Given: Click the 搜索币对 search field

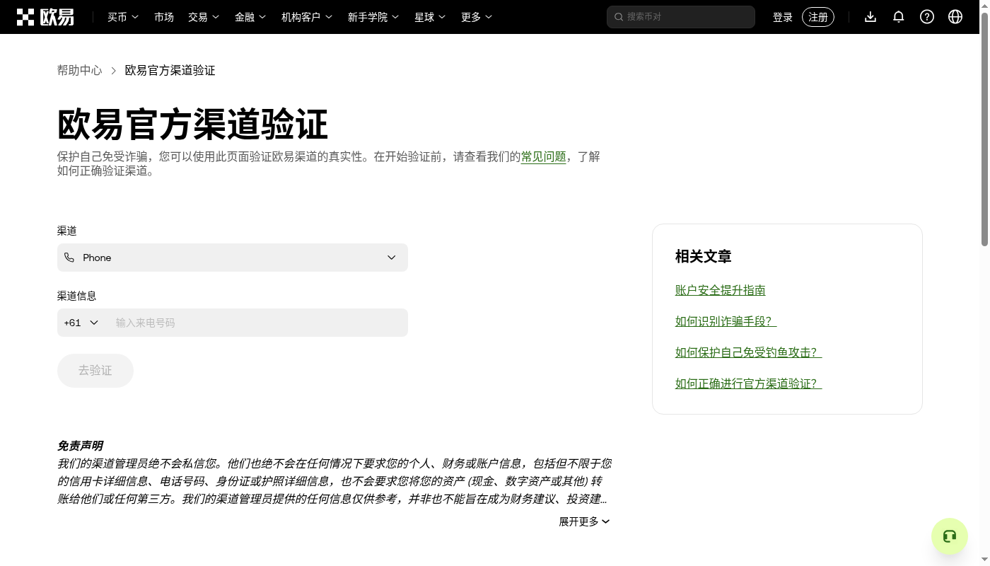Looking at the screenshot, I should pyautogui.click(x=681, y=17).
